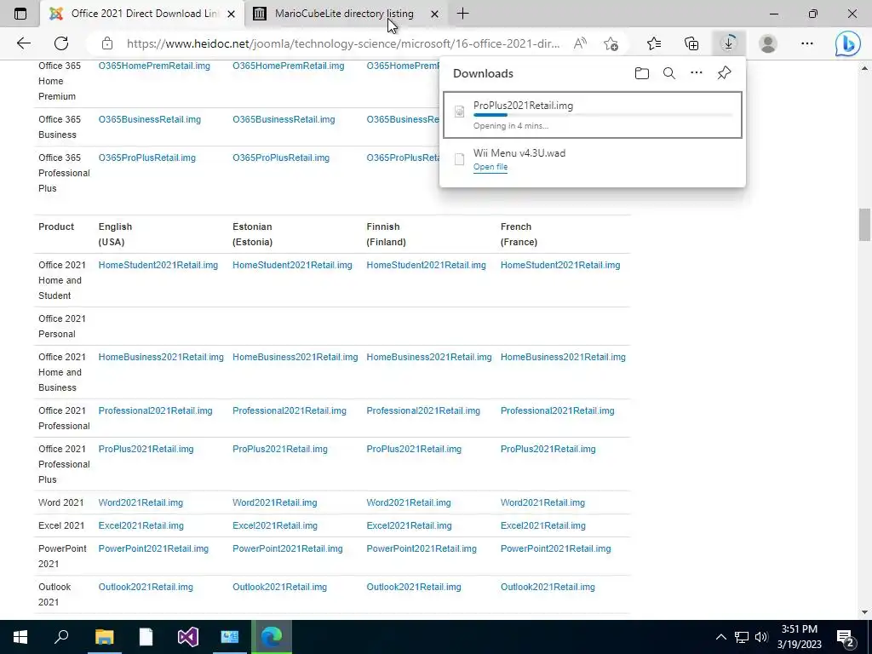Open the notification center with 2 notifications
The width and height of the screenshot is (872, 654).
(846, 637)
